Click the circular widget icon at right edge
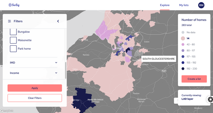The image size is (213, 113). pyautogui.click(x=210, y=99)
